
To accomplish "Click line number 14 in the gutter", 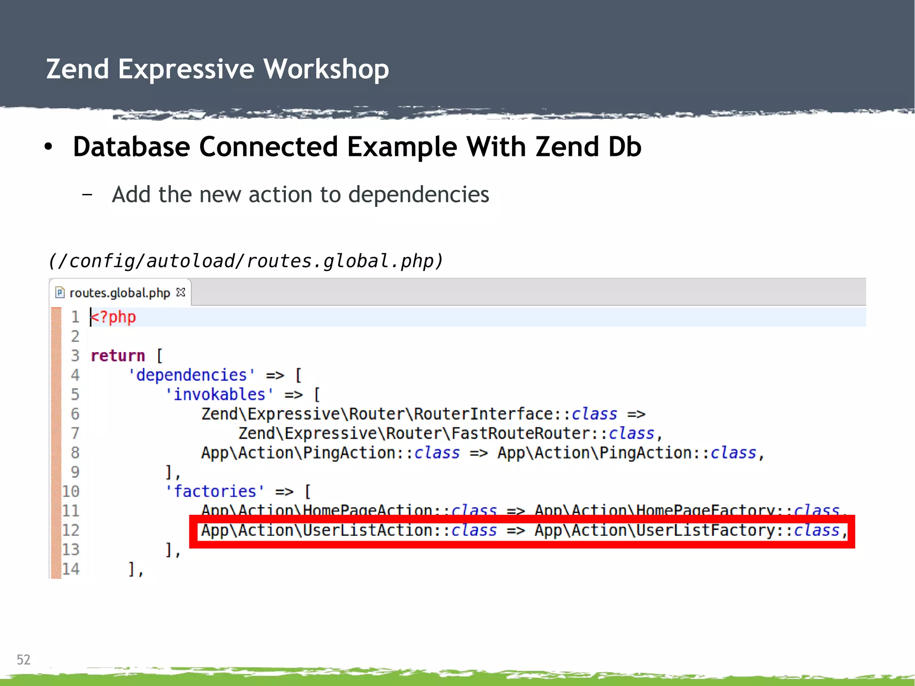I will pos(71,569).
